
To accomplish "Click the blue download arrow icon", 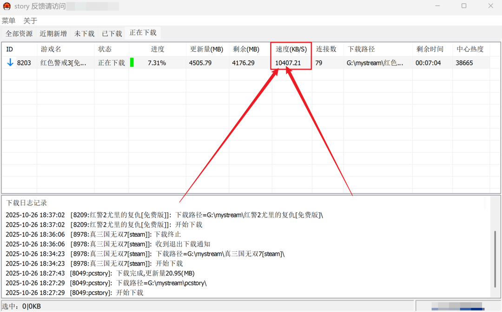I will [10, 63].
